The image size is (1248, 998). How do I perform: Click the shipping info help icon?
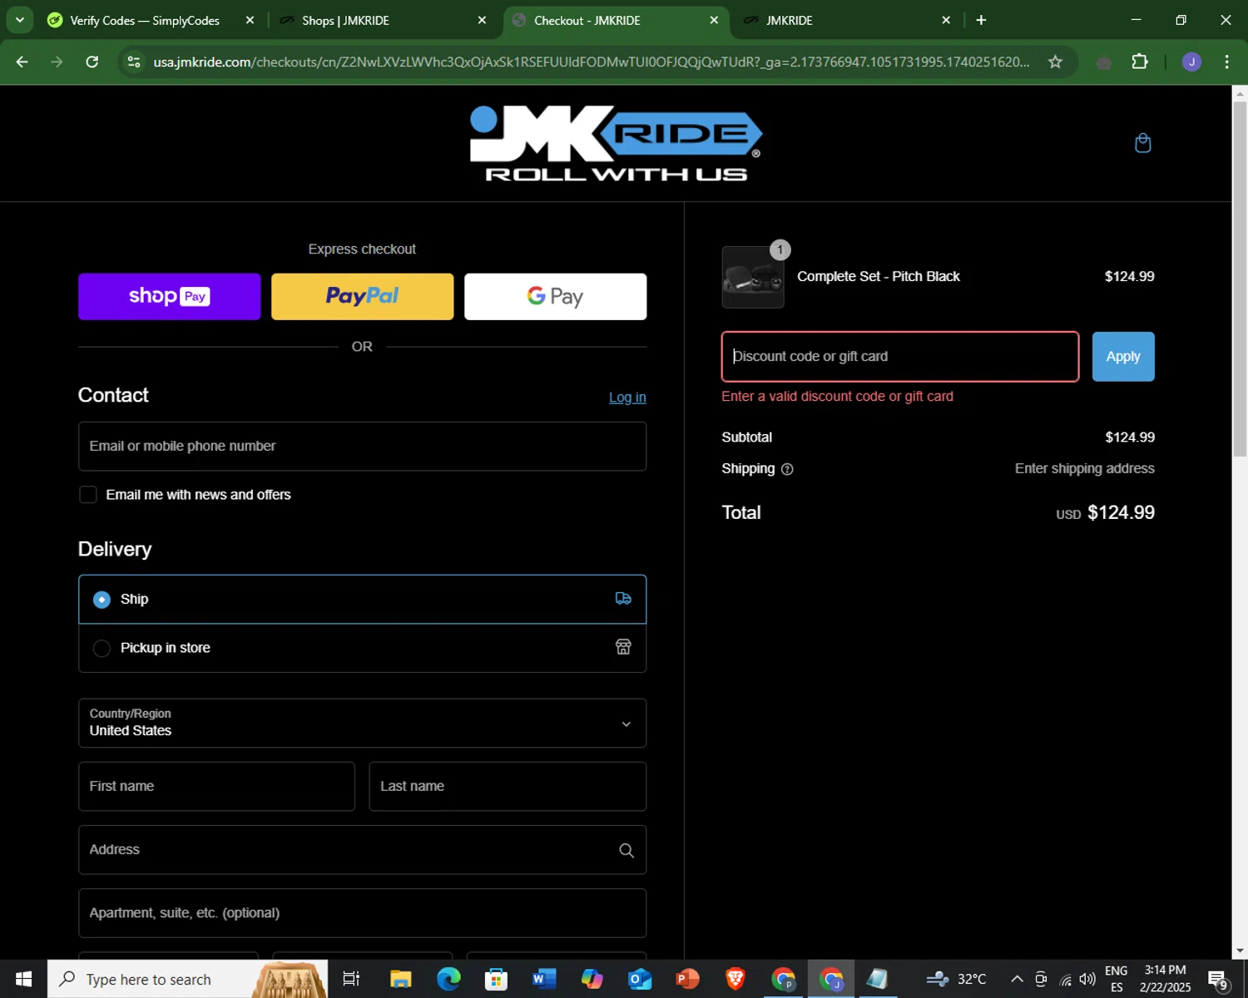pos(787,469)
